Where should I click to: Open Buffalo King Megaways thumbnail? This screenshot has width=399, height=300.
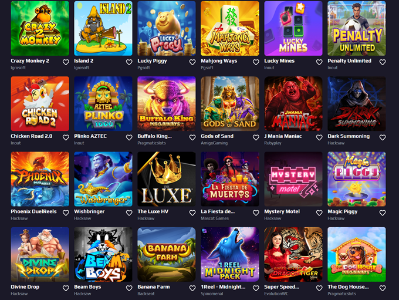[x=167, y=104]
